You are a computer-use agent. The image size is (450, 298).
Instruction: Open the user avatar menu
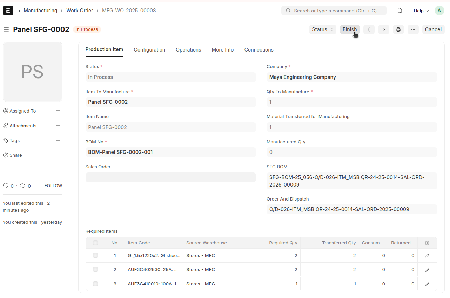click(439, 11)
